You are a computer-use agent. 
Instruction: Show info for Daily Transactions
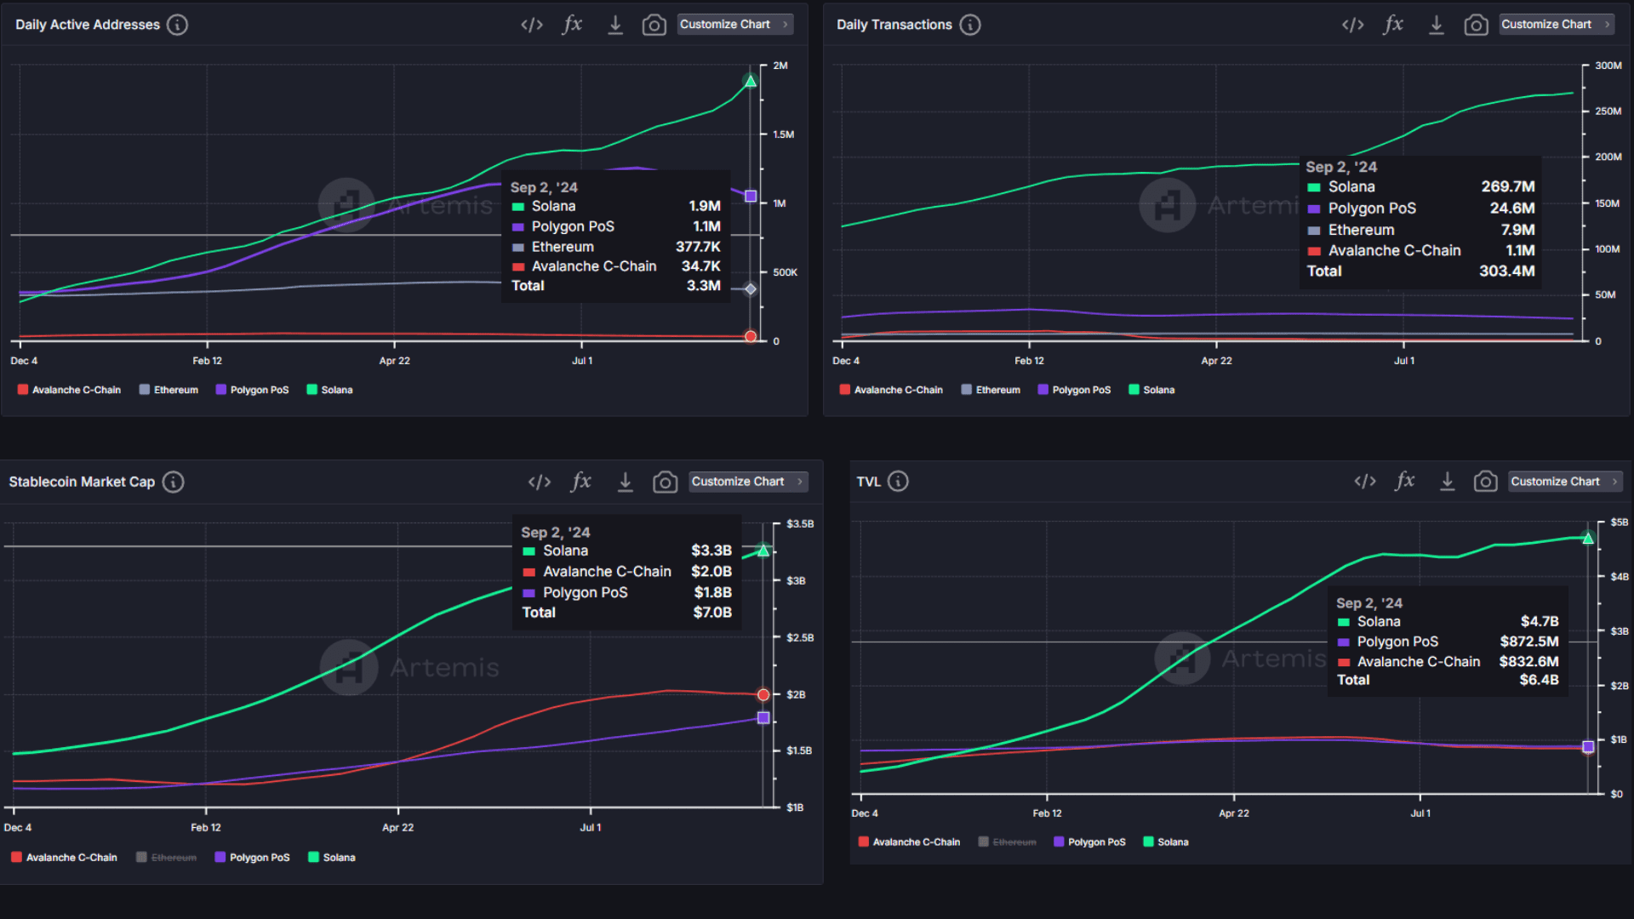tap(970, 25)
